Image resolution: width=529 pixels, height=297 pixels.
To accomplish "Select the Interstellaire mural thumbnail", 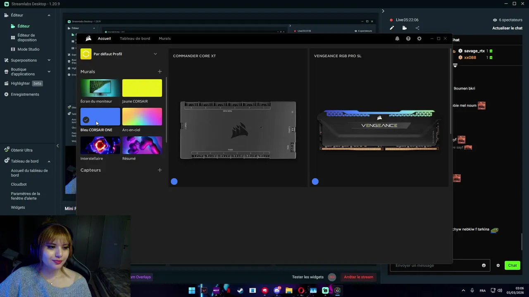I will pyautogui.click(x=100, y=145).
